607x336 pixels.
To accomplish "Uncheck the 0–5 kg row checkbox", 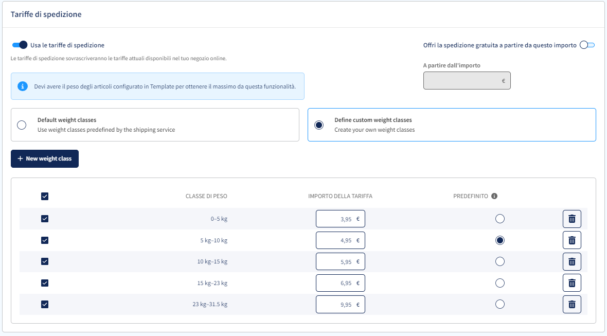I will tap(45, 219).
